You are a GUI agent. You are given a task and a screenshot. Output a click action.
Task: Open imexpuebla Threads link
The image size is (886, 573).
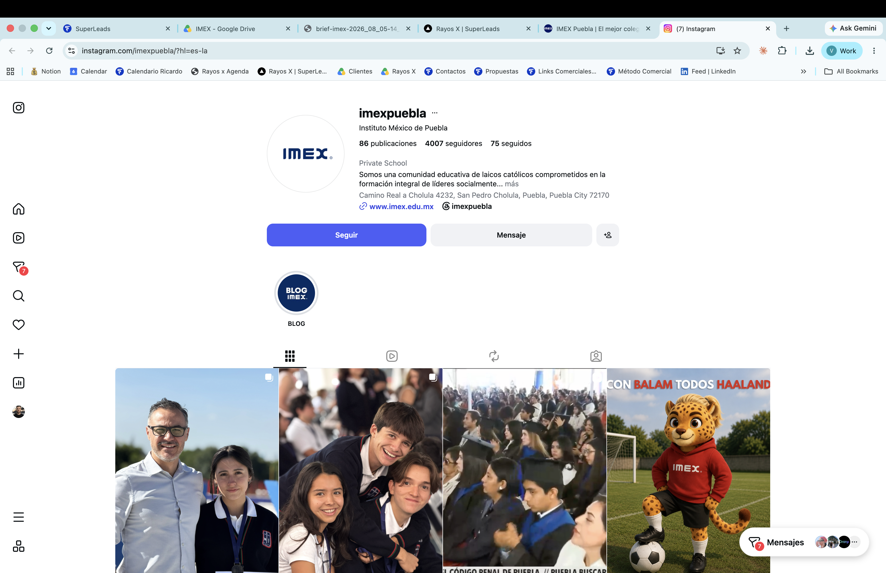[x=467, y=206]
